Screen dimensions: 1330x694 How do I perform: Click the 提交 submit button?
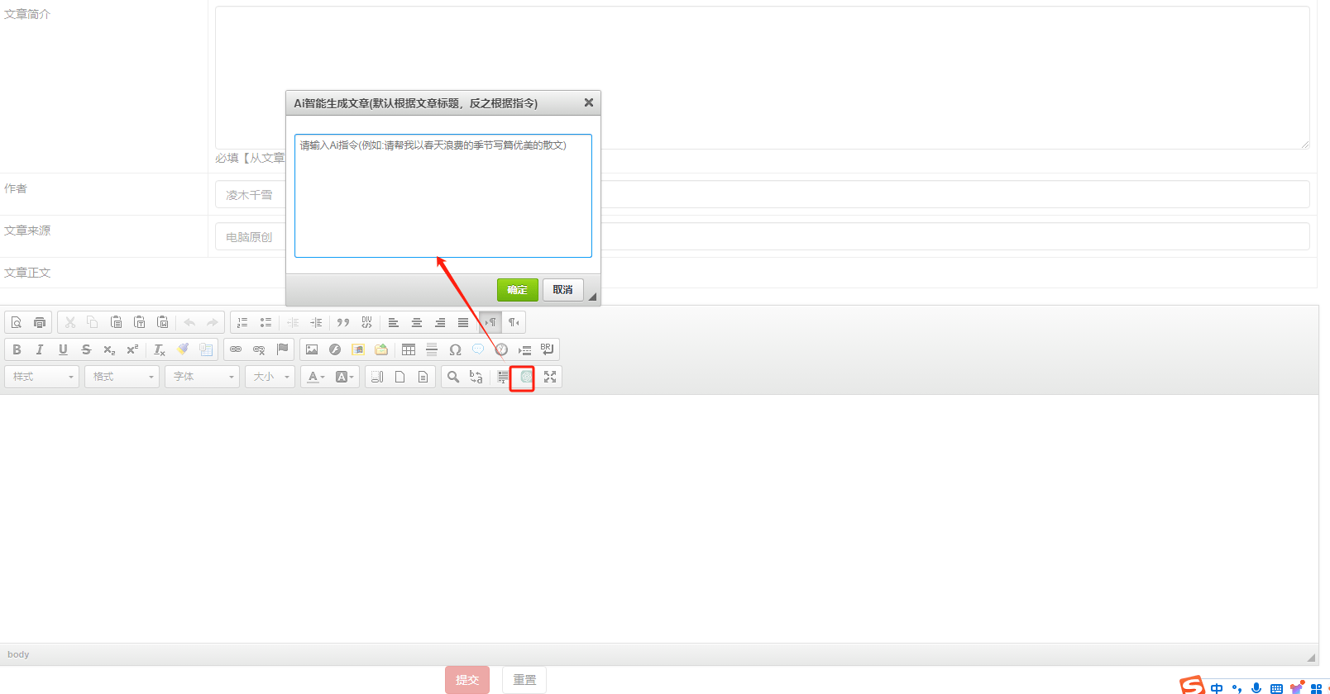(467, 680)
